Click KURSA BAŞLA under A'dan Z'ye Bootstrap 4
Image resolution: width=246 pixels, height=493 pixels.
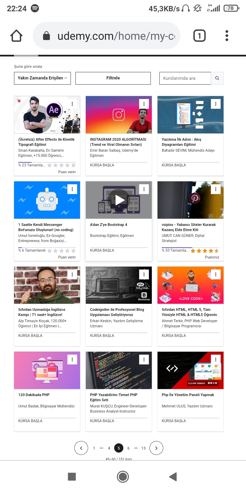tap(102, 250)
